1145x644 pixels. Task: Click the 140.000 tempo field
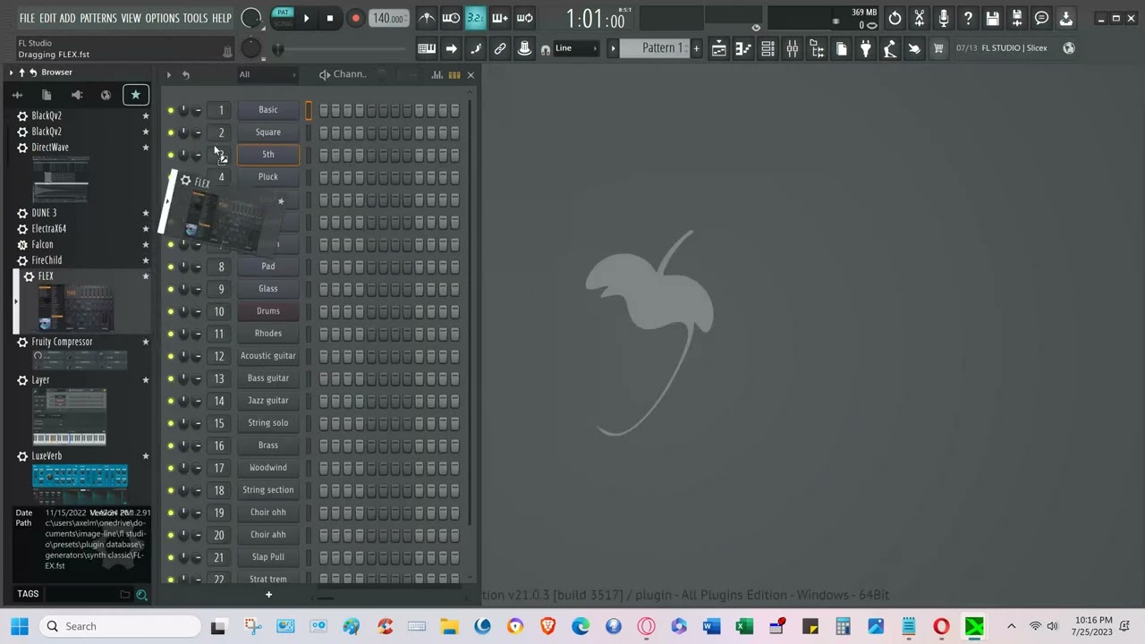pos(388,18)
